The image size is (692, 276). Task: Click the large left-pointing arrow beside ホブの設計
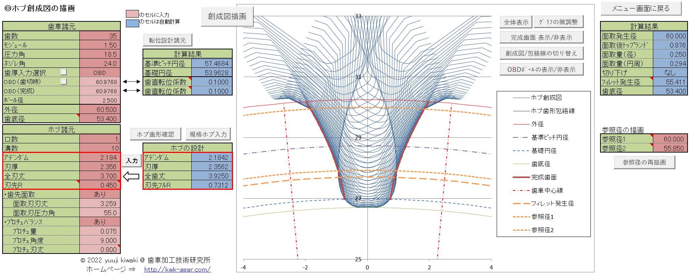[131, 177]
